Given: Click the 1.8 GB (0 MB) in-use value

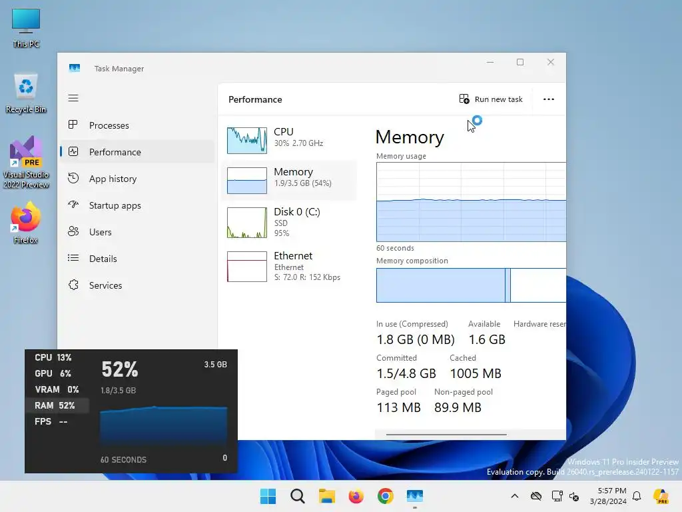Looking at the screenshot, I should 416,339.
